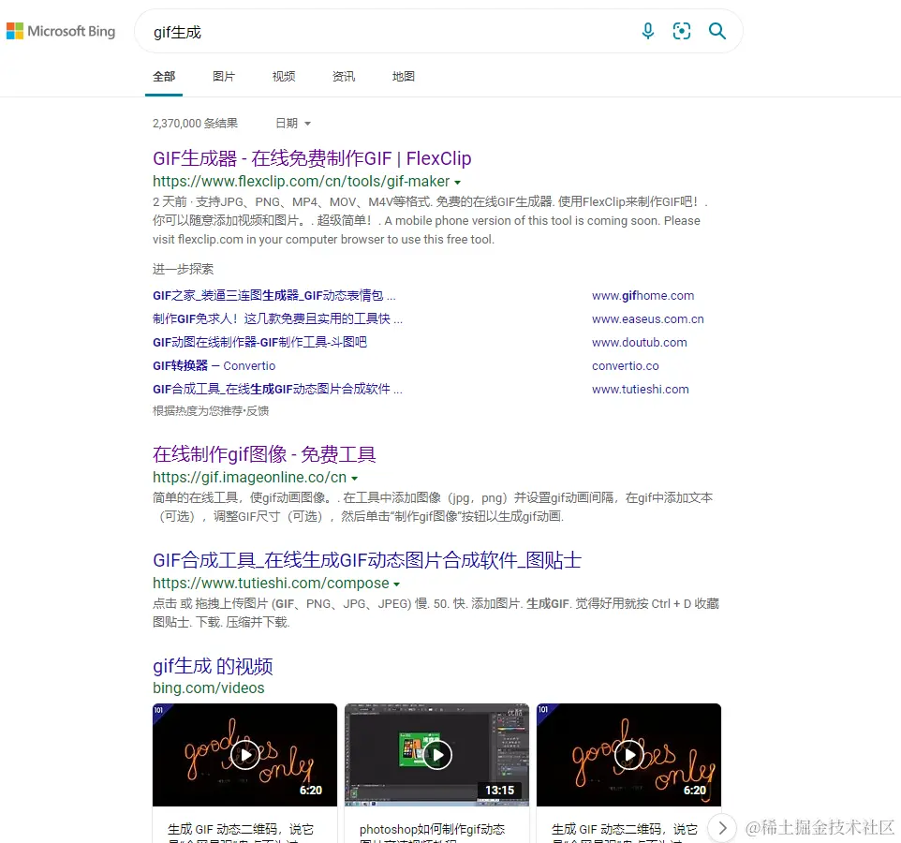Viewport: 901px width, 843px height.
Task: Click the magnifier search icon
Action: [x=717, y=31]
